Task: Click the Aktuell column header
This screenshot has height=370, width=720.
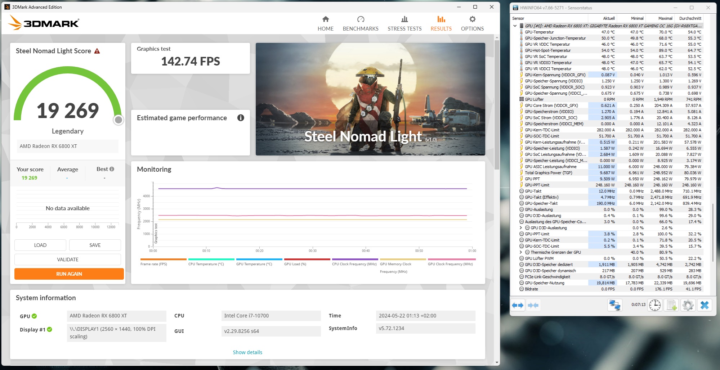Action: 602,18
